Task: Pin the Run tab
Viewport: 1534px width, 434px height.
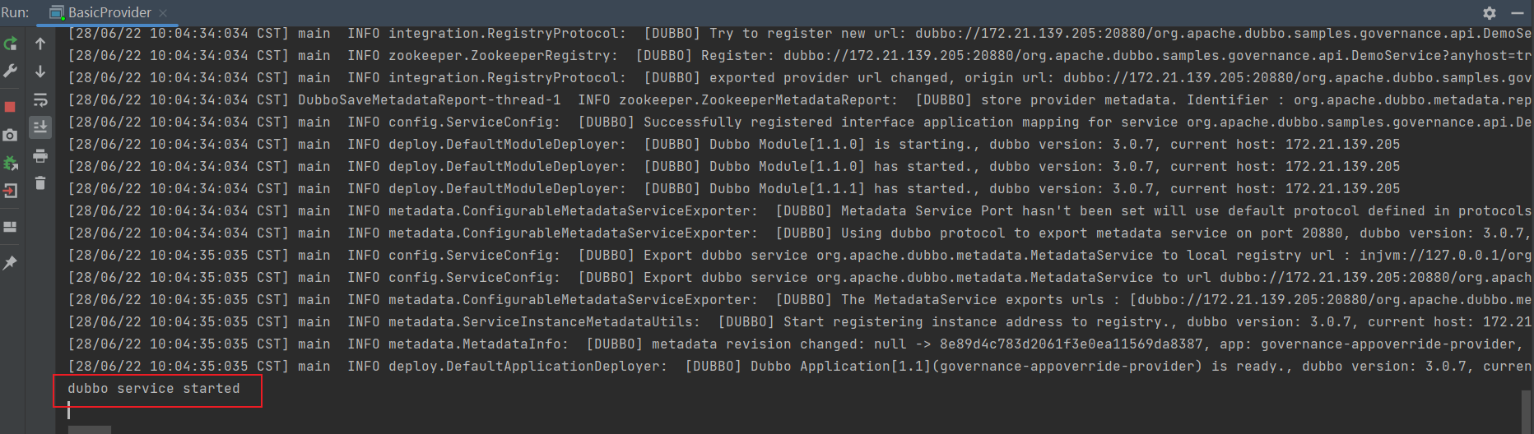Action: 11,263
